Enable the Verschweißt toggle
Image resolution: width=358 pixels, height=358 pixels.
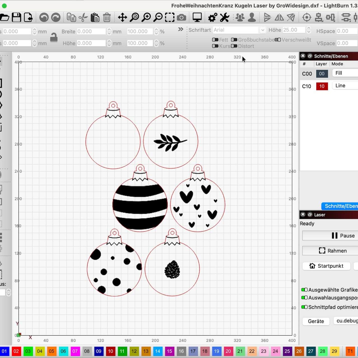(278, 40)
